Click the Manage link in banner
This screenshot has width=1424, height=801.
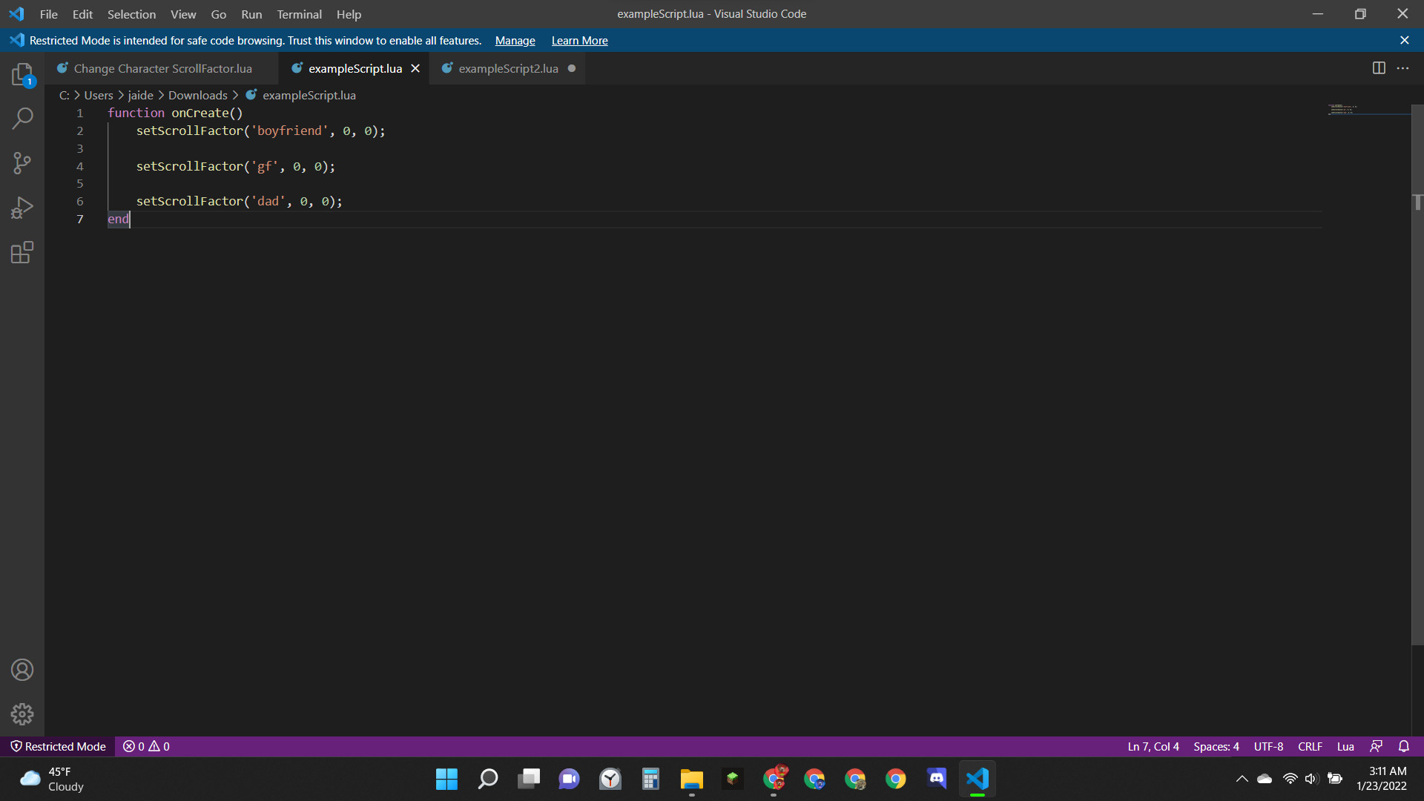click(x=515, y=41)
